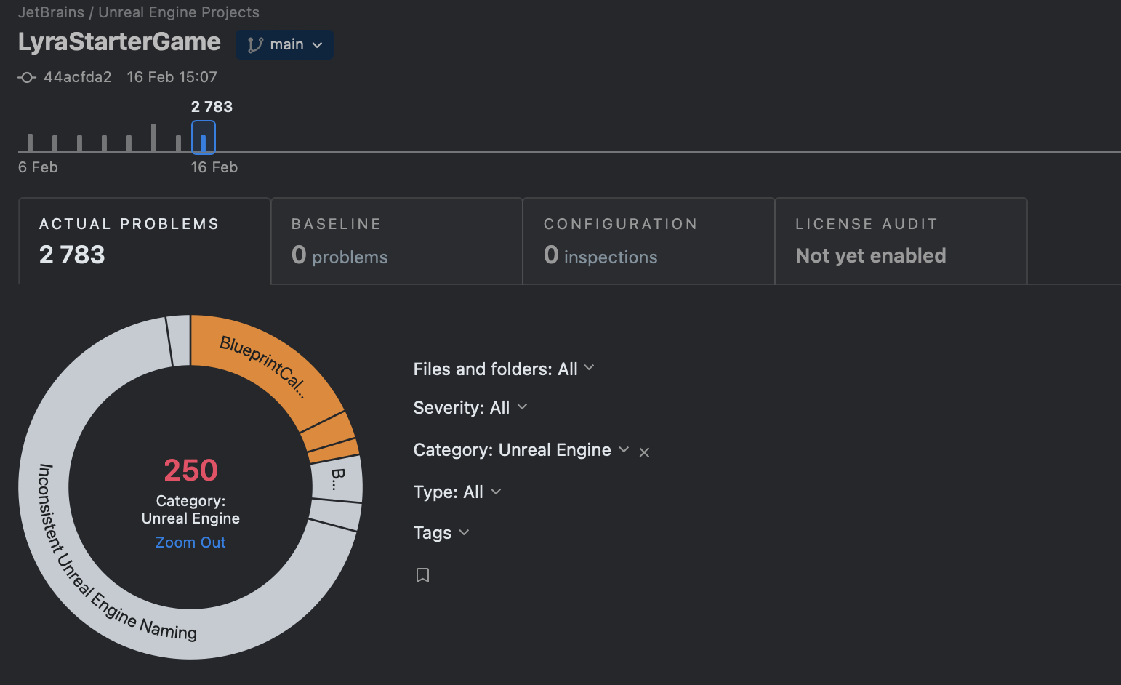1121x685 pixels.
Task: Select the tallest gray timeline bar
Action: coord(153,137)
